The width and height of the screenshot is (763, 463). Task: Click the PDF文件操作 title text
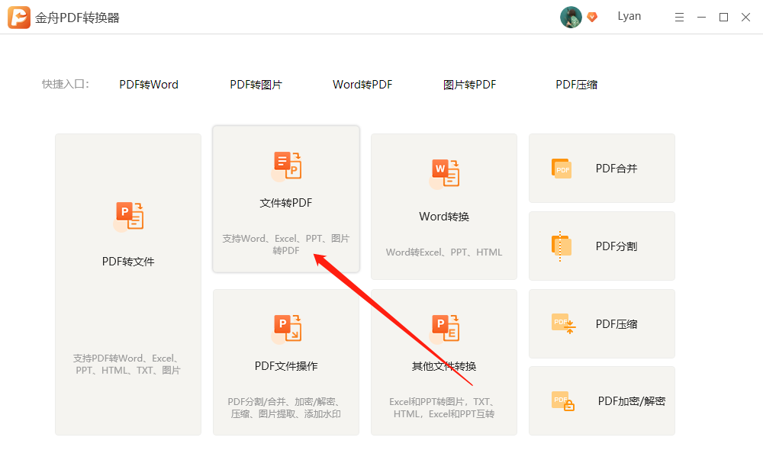(286, 366)
